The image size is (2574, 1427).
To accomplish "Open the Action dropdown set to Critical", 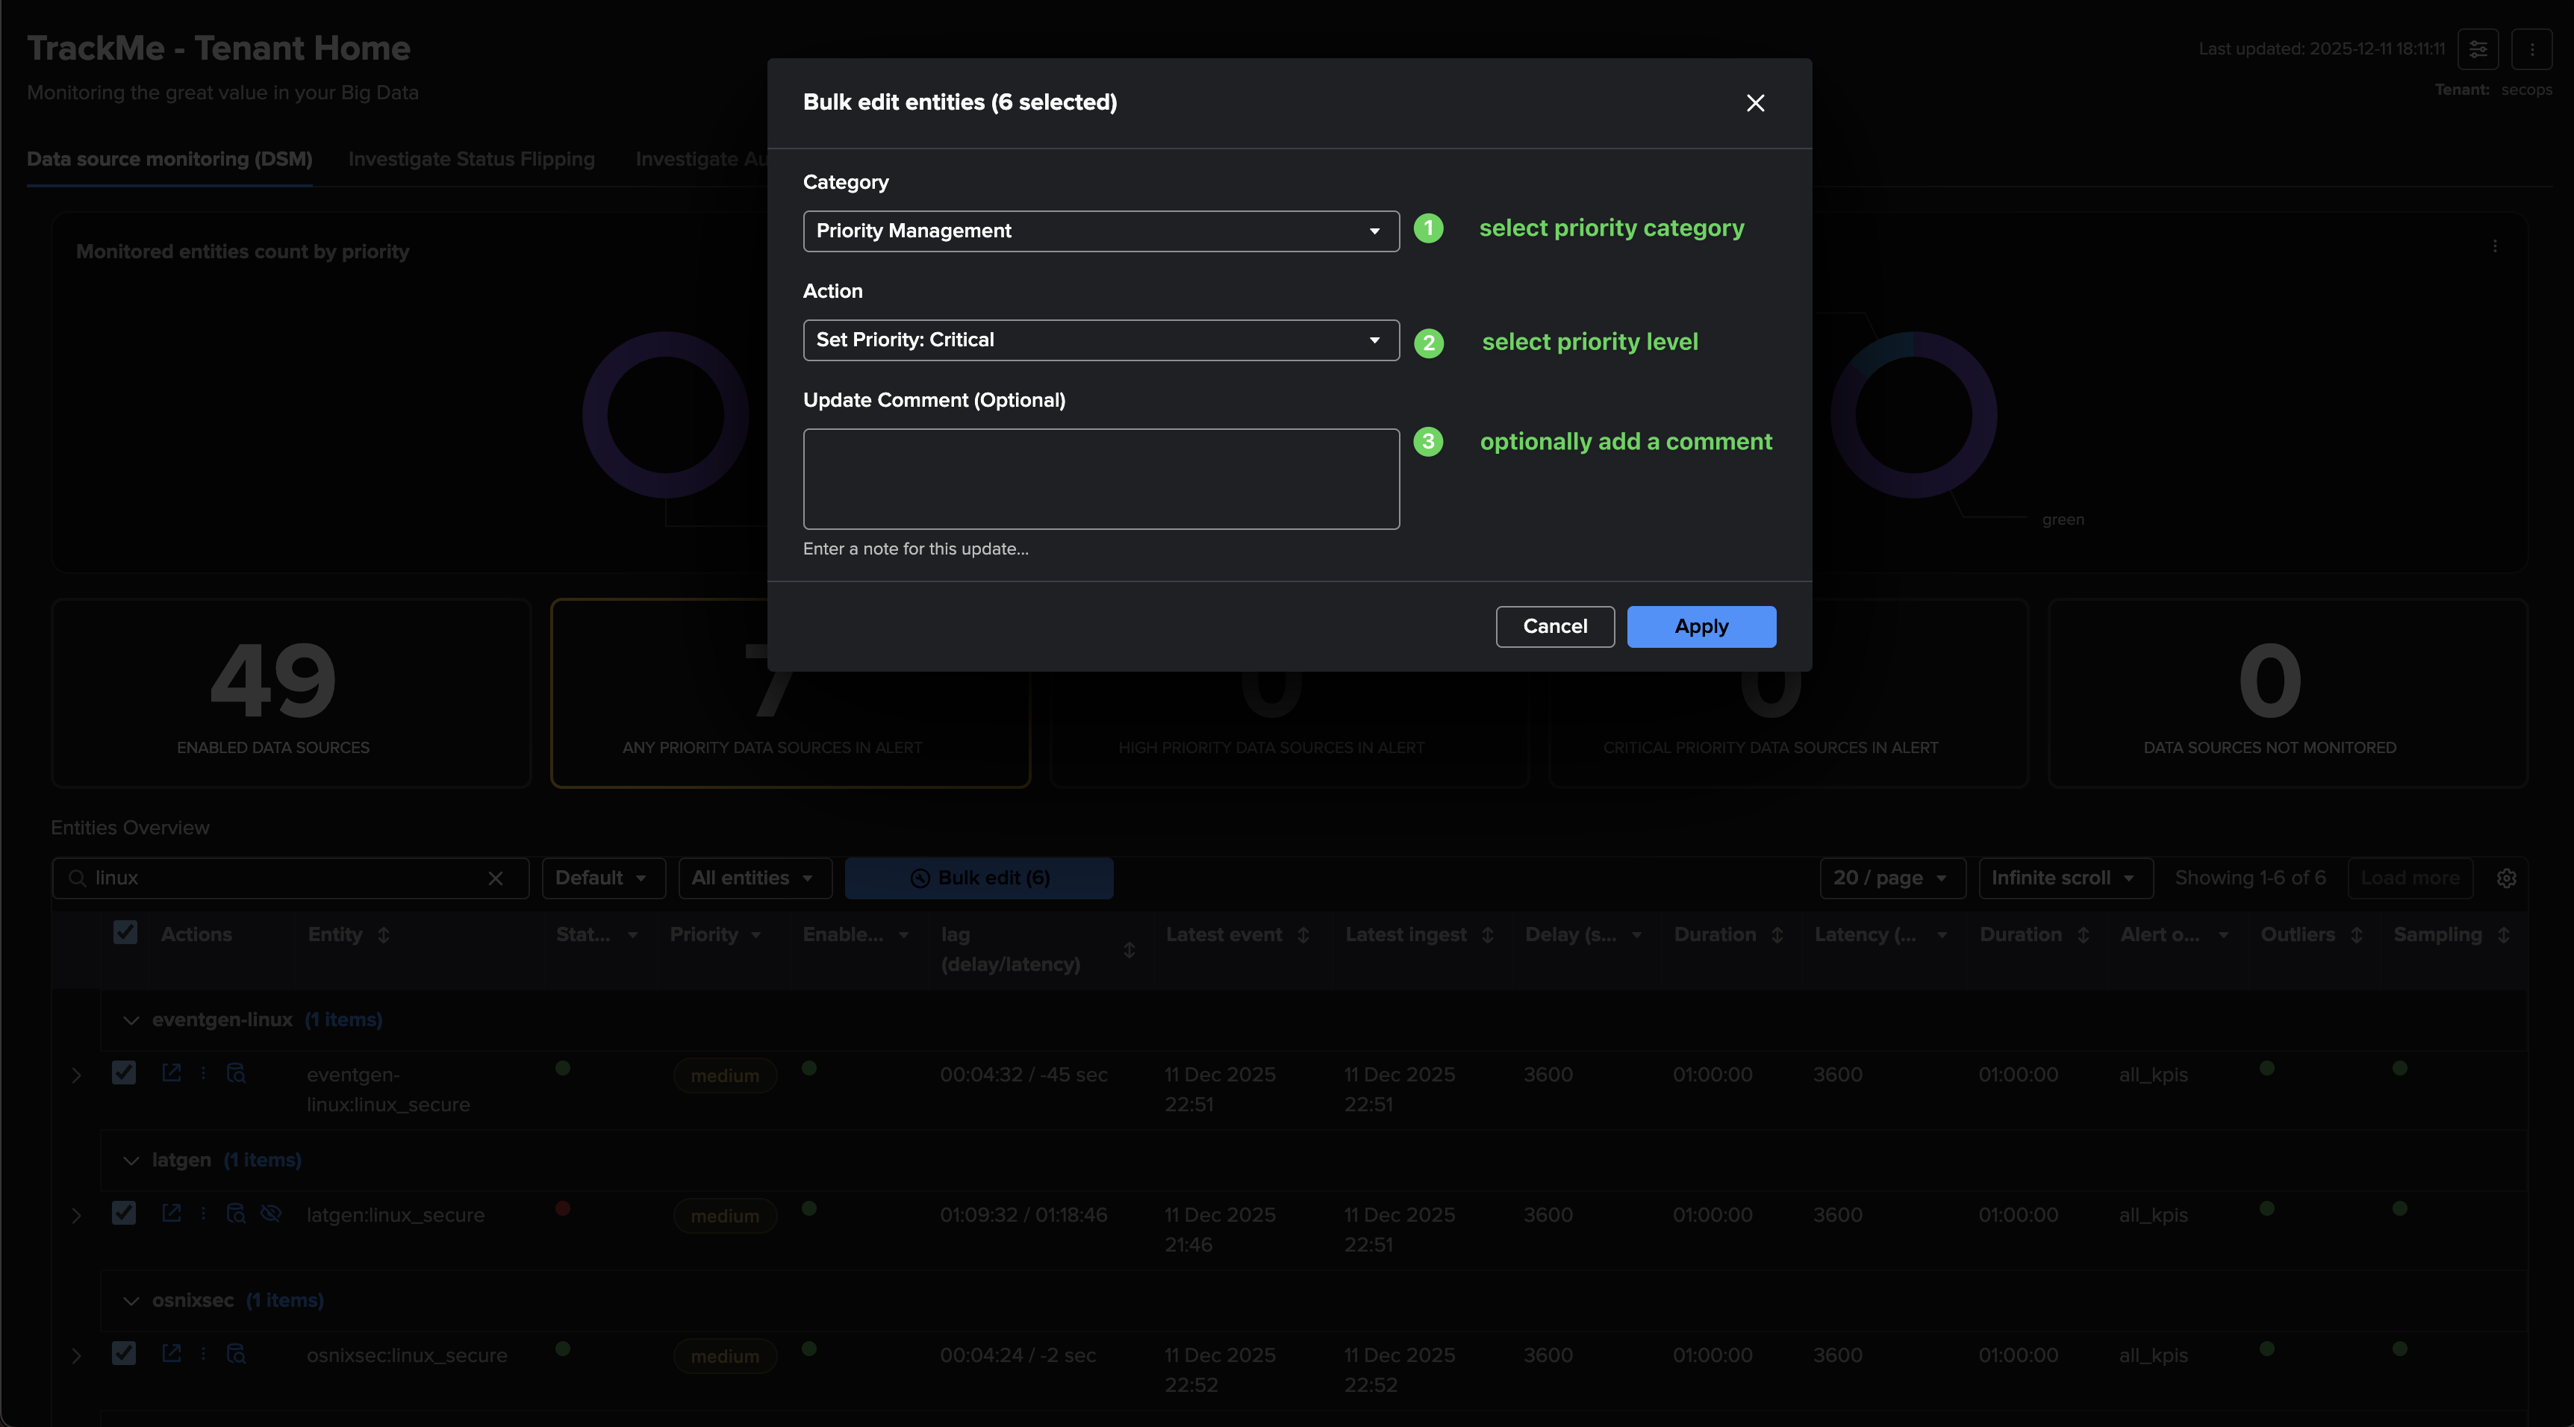I will (x=1100, y=340).
